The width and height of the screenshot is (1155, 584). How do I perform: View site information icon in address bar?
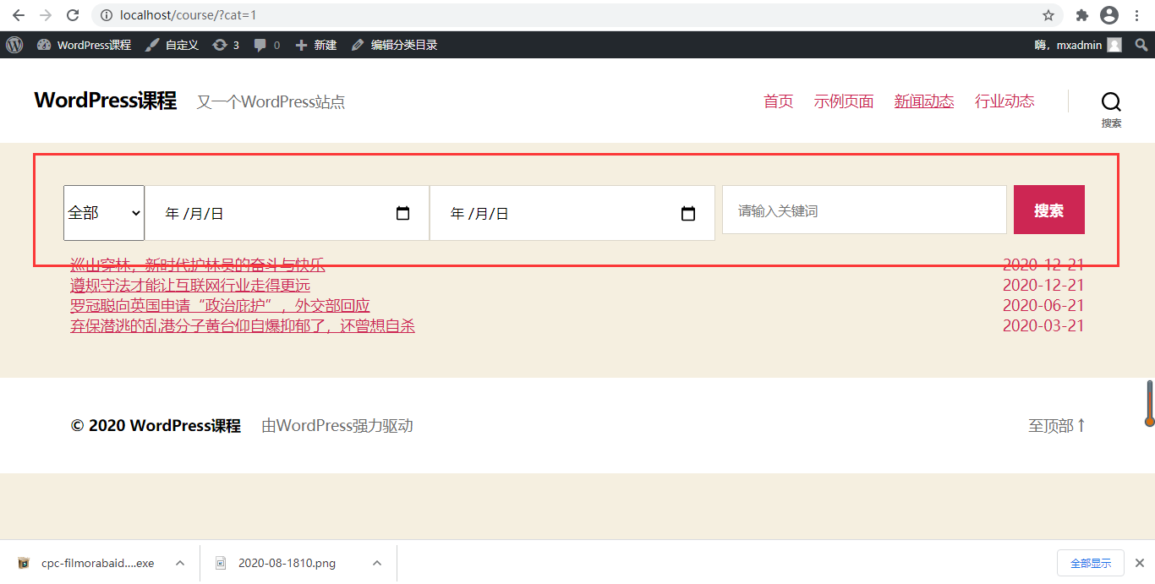tap(106, 15)
